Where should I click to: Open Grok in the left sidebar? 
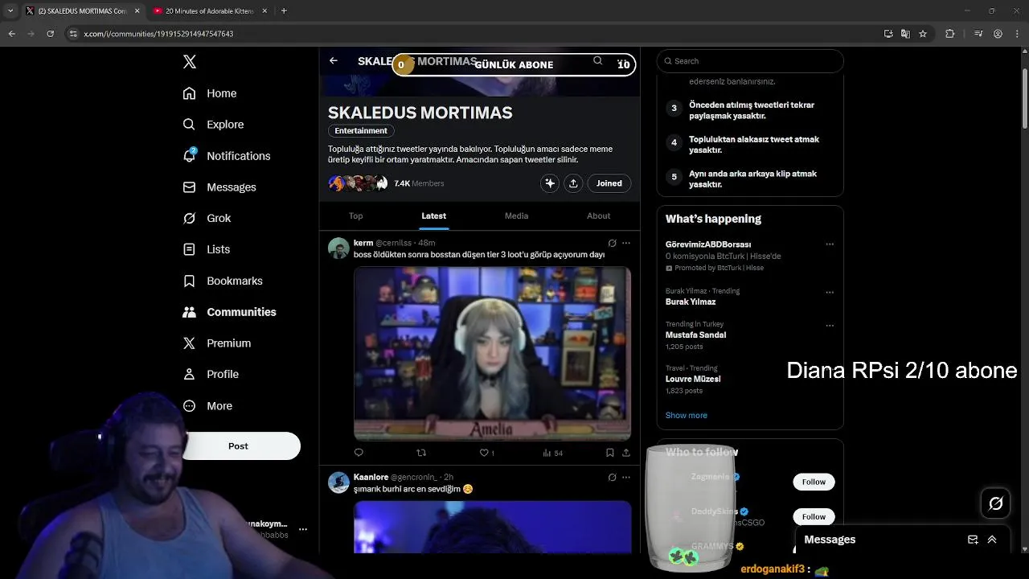pos(207,218)
